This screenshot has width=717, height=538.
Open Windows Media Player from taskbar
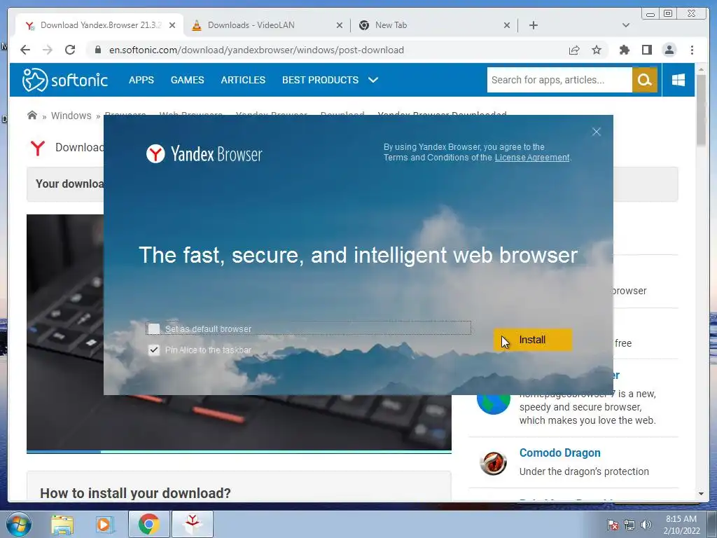pyautogui.click(x=105, y=524)
